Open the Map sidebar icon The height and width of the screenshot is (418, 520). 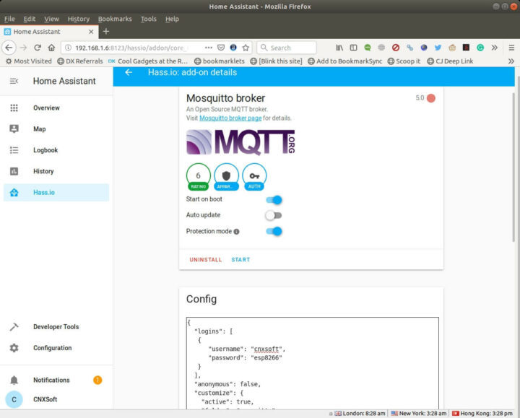[x=14, y=129]
